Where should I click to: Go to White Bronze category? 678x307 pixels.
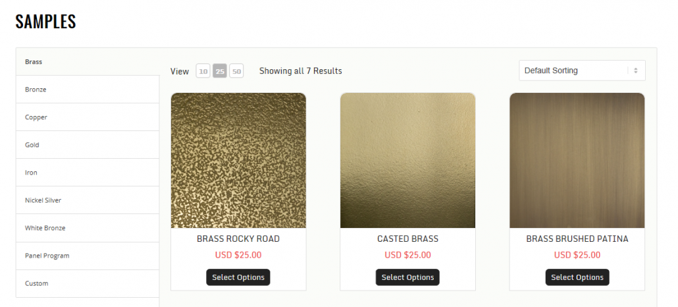pos(88,228)
